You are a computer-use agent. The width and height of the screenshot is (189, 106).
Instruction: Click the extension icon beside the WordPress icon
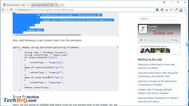[x=167, y=10]
